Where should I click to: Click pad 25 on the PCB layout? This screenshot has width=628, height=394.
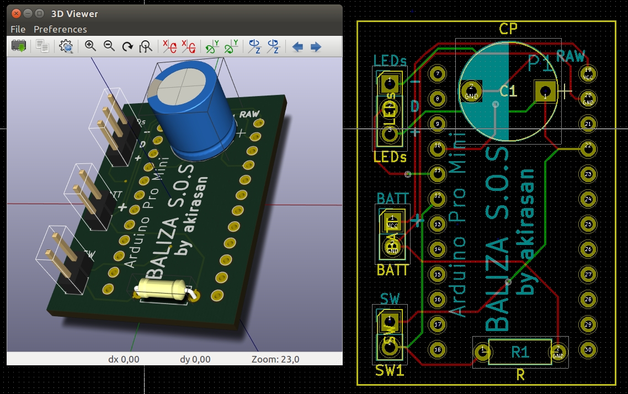tap(588, 224)
